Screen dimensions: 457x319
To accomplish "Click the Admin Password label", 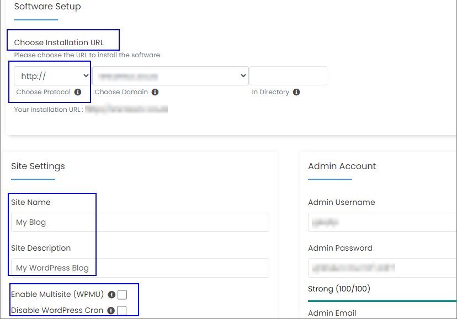I will [340, 248].
